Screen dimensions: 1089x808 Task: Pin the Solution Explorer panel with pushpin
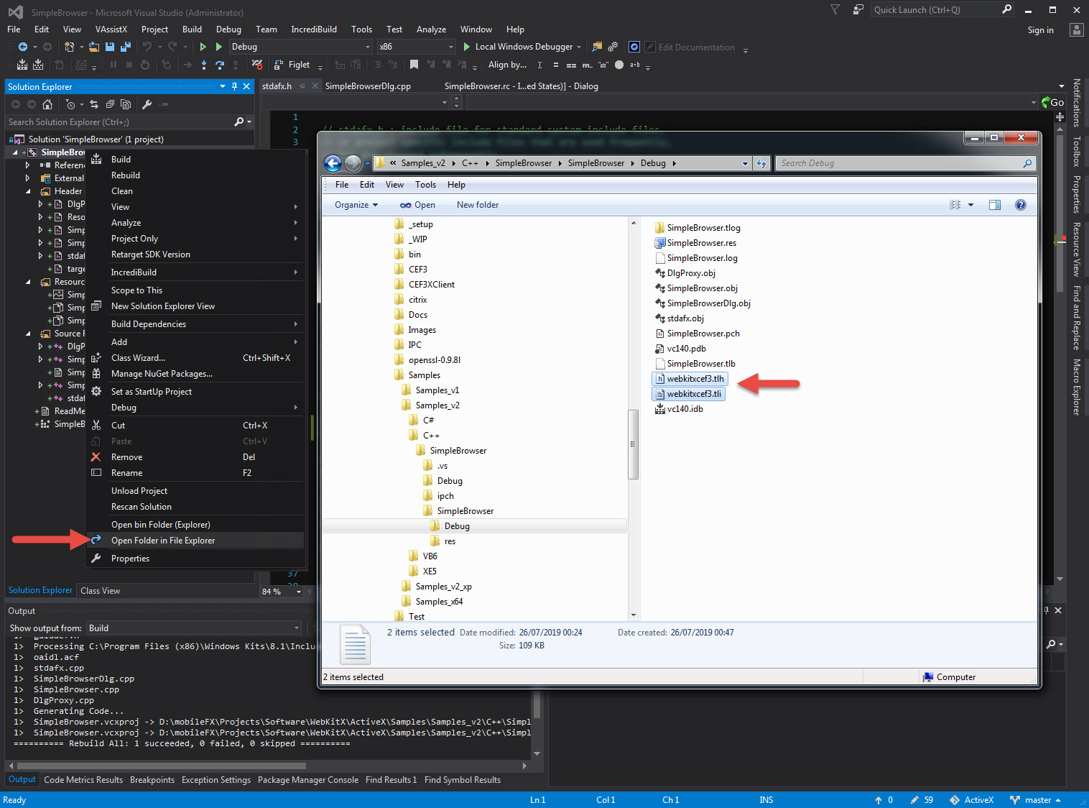click(x=234, y=86)
